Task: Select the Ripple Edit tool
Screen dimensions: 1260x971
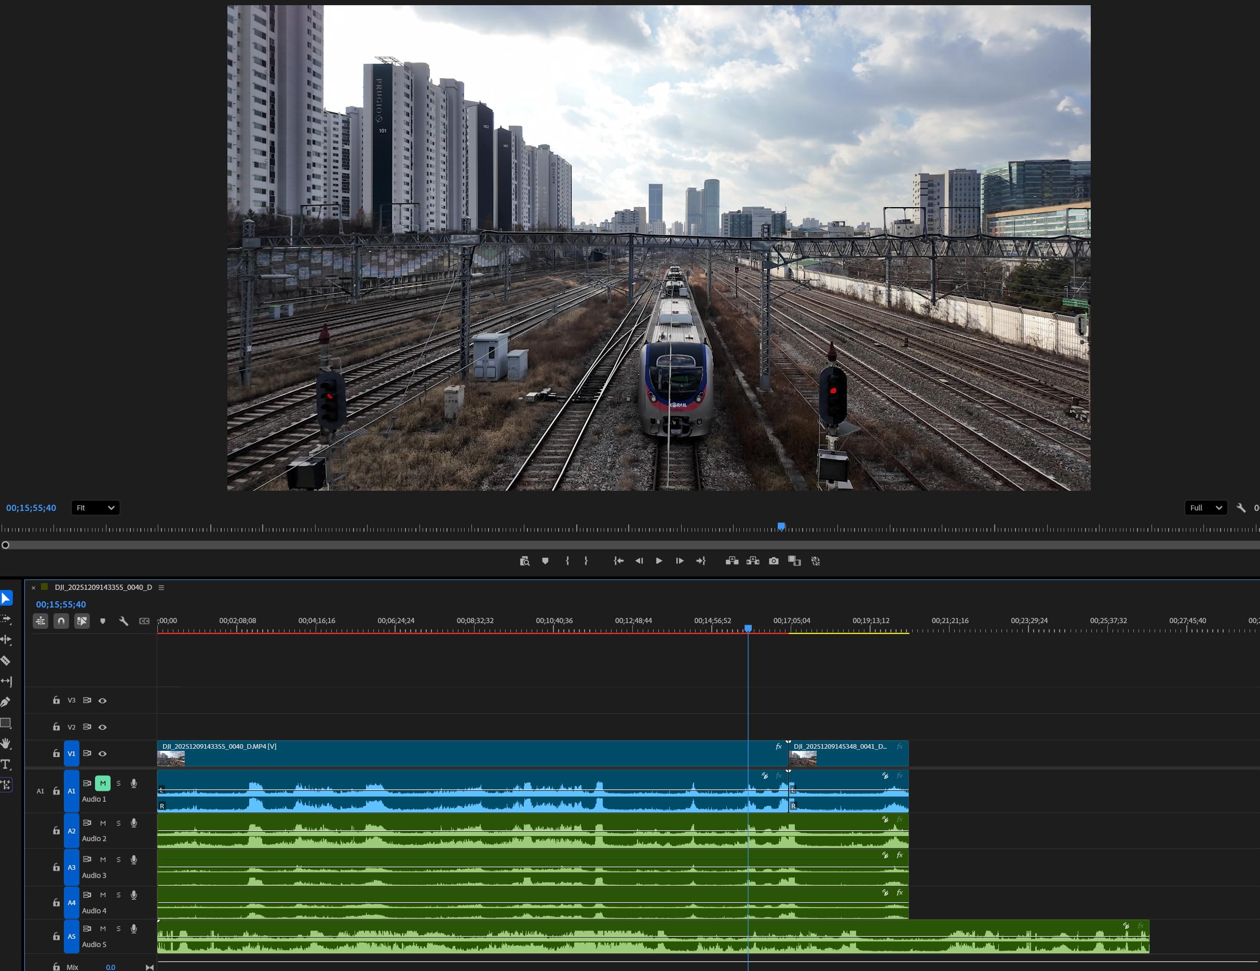Action: (6, 639)
